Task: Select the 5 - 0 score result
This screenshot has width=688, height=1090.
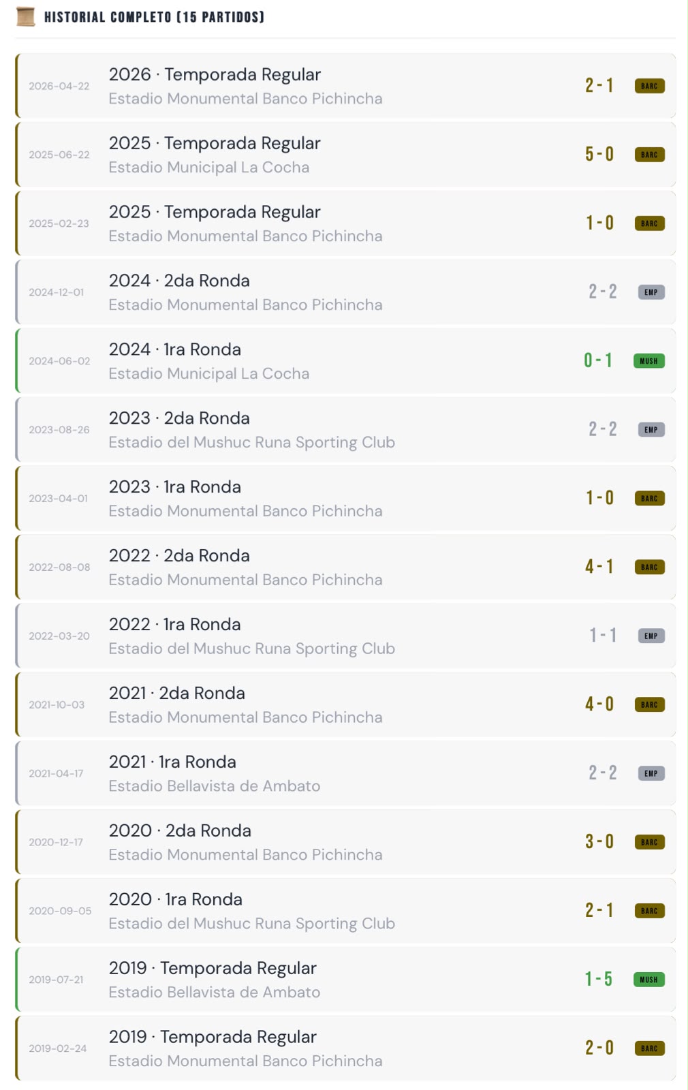Action: coord(599,155)
